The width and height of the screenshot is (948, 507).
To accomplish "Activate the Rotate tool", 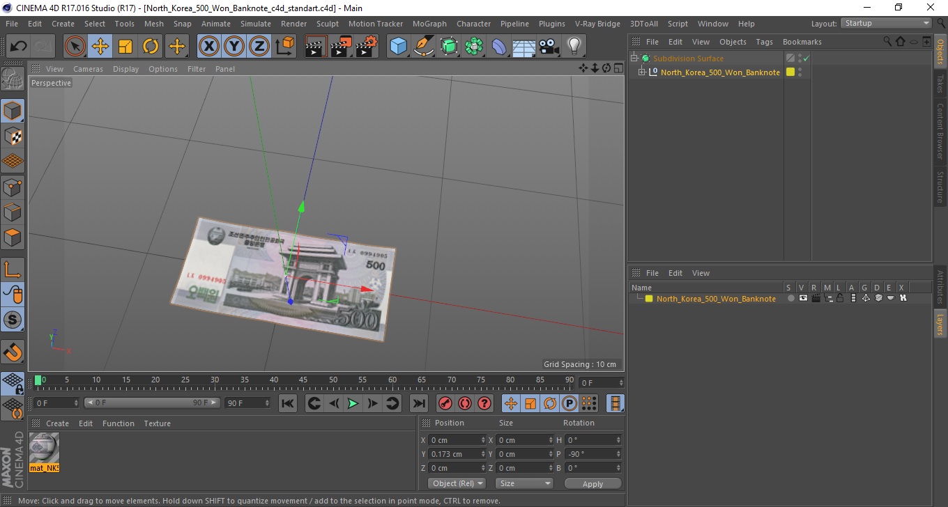I will coord(151,47).
